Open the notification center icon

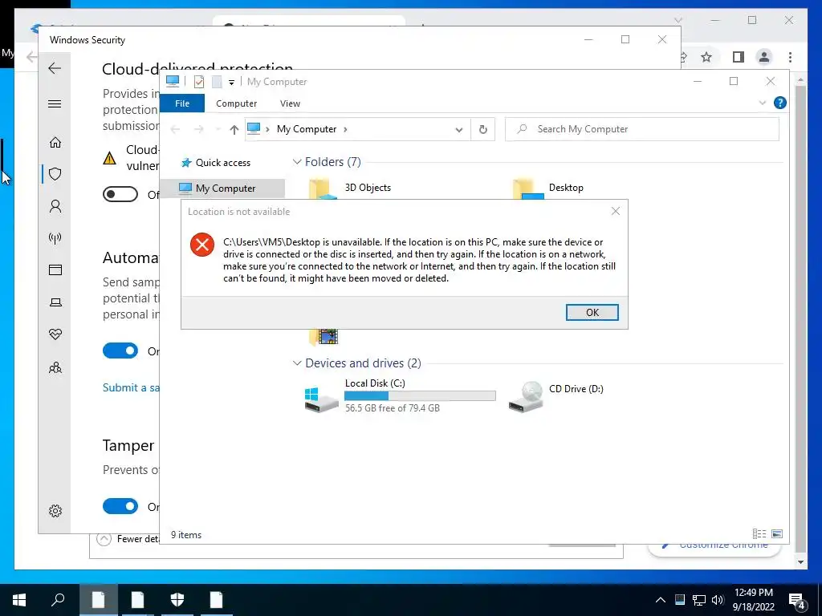(x=798, y=601)
